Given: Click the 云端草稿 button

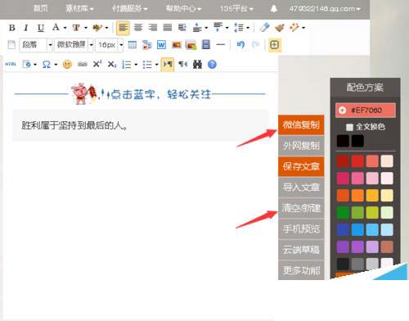Looking at the screenshot, I should pos(301,250).
